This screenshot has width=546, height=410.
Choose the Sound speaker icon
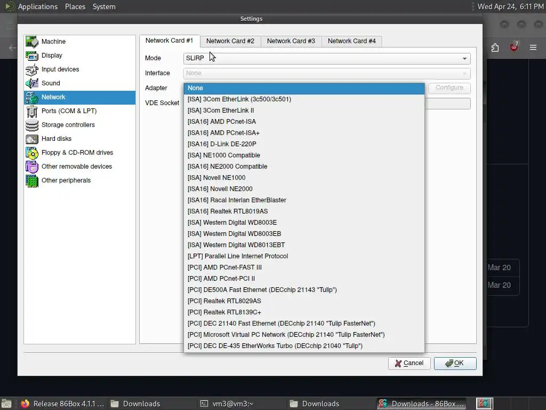coord(32,83)
